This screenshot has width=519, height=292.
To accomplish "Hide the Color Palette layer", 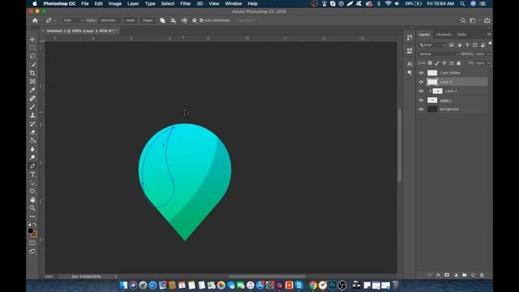I will (421, 73).
